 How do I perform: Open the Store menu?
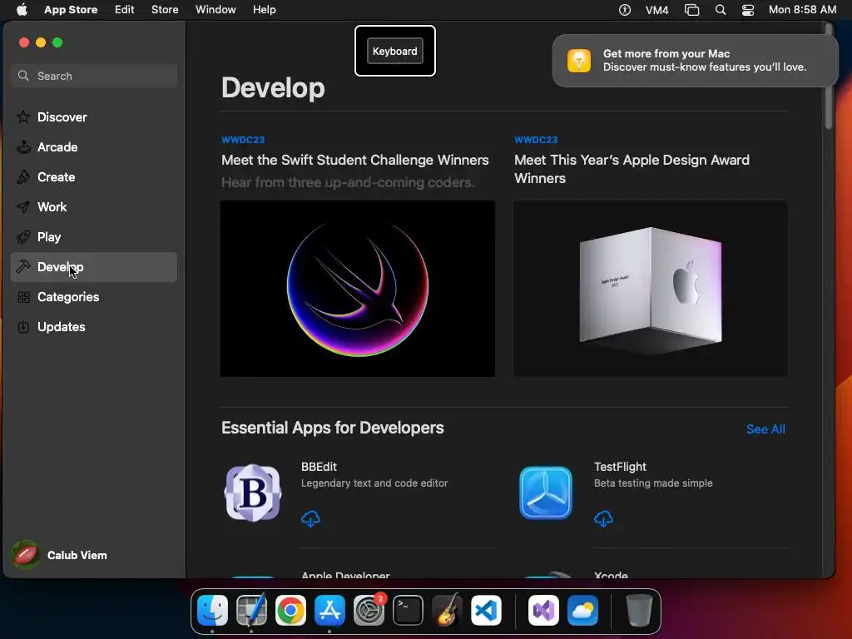(x=165, y=10)
